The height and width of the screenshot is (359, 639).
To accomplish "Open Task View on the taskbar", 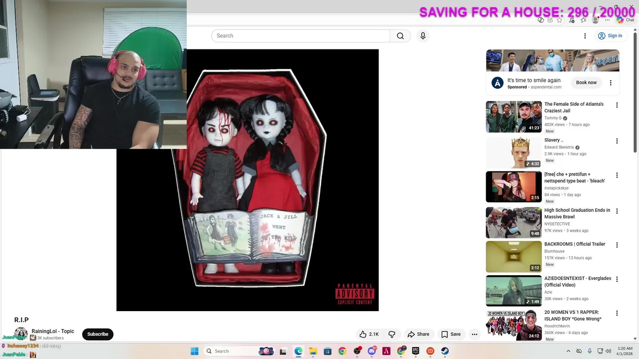I will [x=283, y=351].
